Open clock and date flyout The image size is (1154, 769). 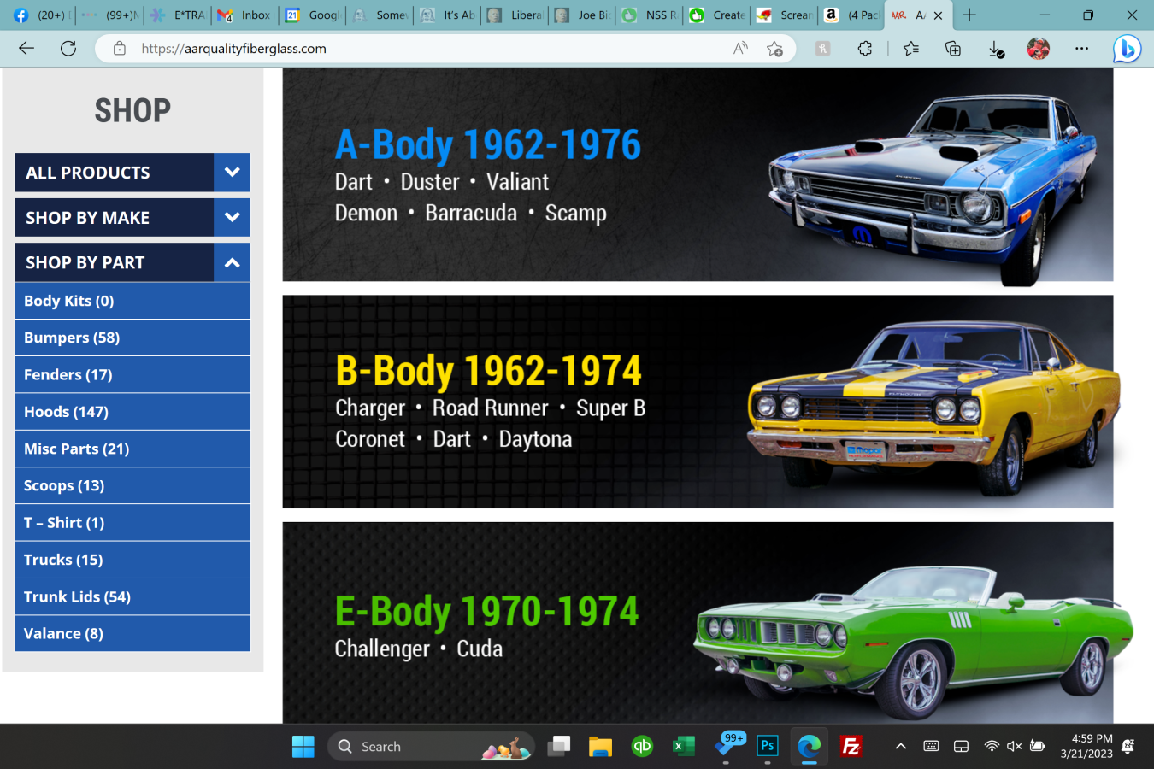click(x=1086, y=746)
